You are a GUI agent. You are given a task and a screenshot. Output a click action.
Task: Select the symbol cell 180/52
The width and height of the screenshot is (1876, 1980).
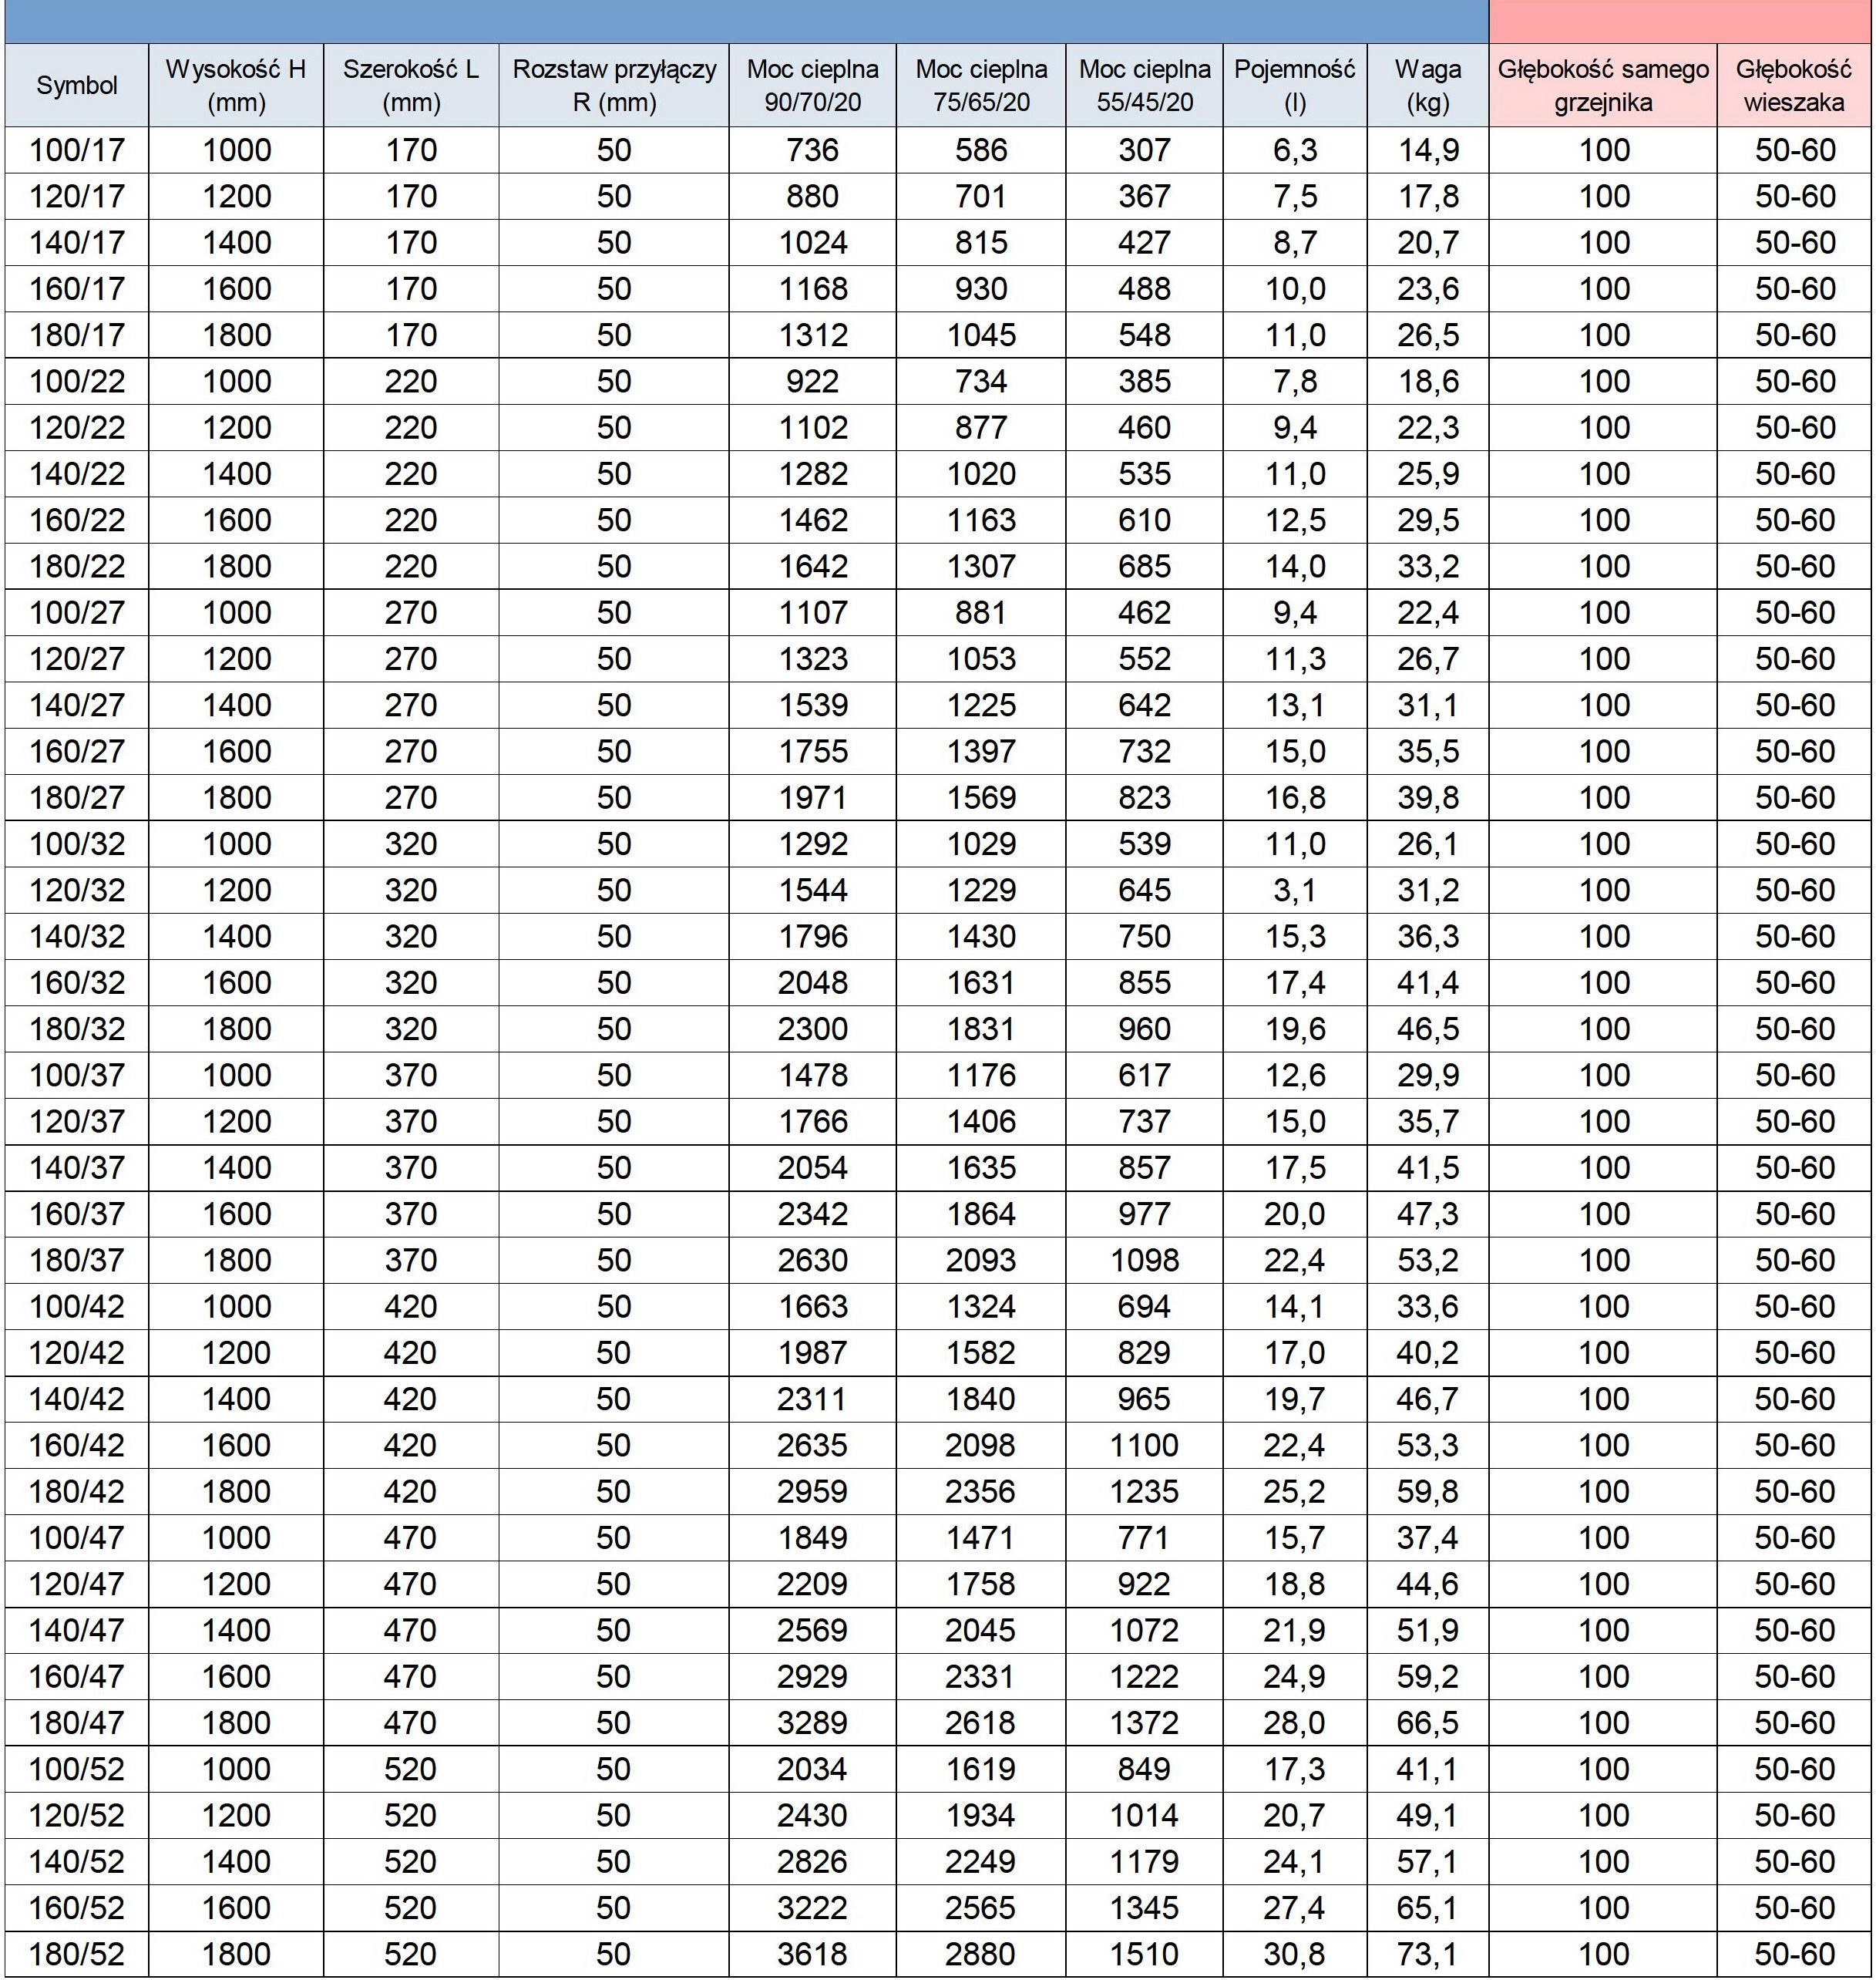click(x=77, y=1954)
